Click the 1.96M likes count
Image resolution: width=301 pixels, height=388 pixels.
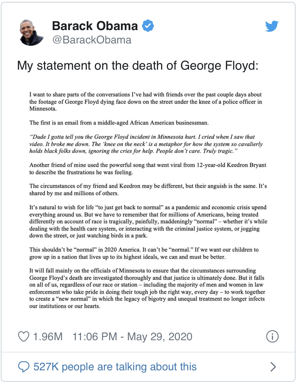(48, 337)
